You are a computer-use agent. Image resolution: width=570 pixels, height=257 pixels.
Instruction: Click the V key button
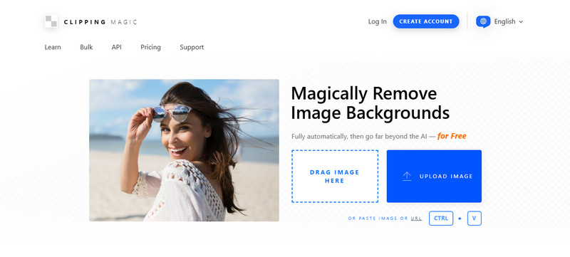coord(475,218)
